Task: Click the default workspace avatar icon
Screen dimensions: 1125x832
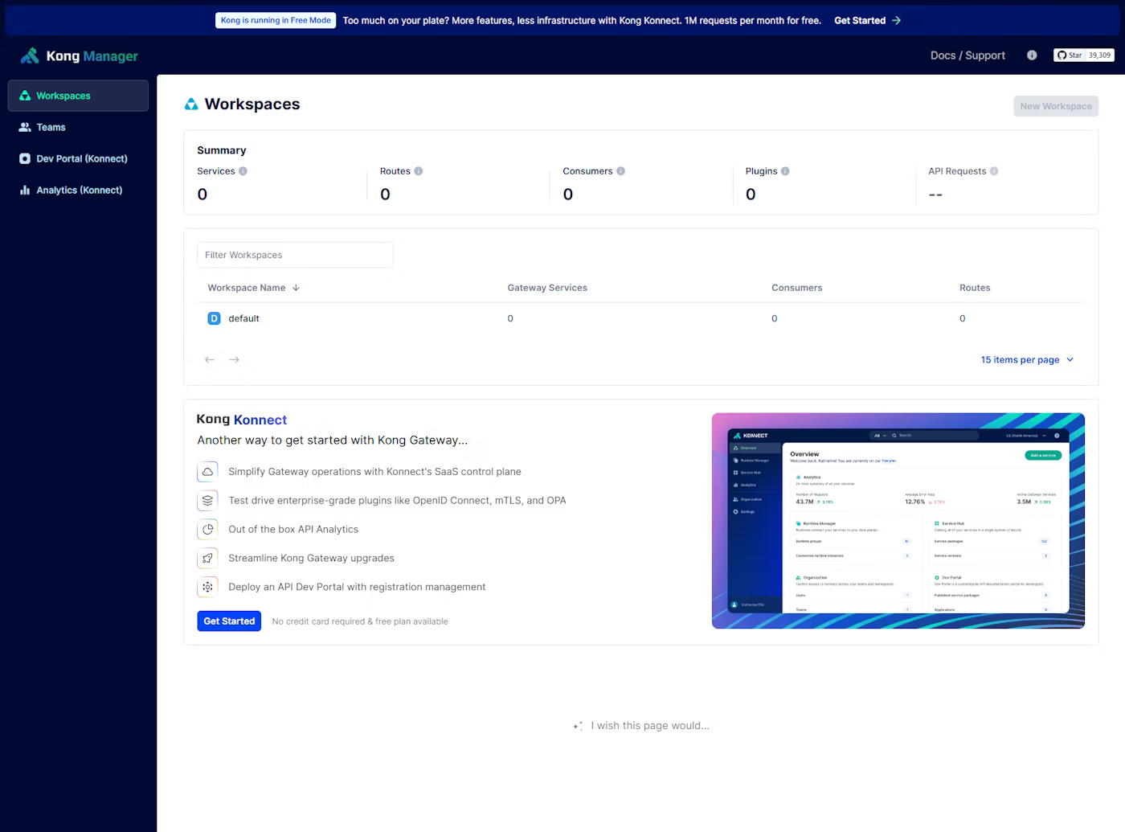Action: (x=214, y=318)
